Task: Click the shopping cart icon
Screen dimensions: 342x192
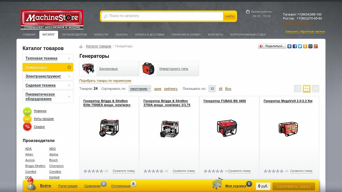Action: pyautogui.click(x=217, y=184)
